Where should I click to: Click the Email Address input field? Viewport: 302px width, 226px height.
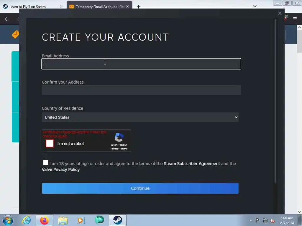point(141,64)
